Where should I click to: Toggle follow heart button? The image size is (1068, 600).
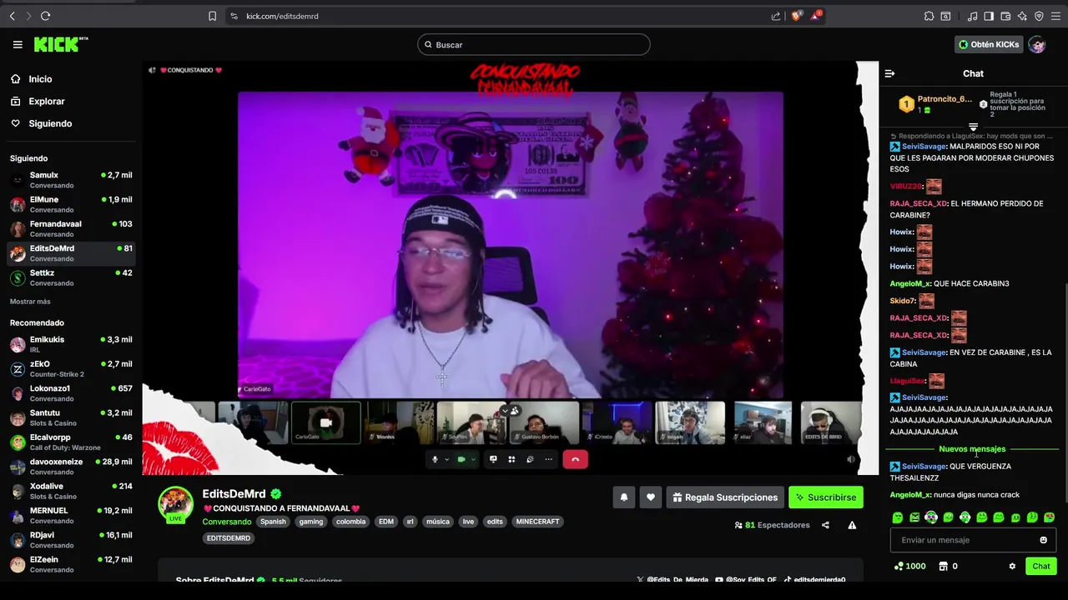click(x=651, y=497)
